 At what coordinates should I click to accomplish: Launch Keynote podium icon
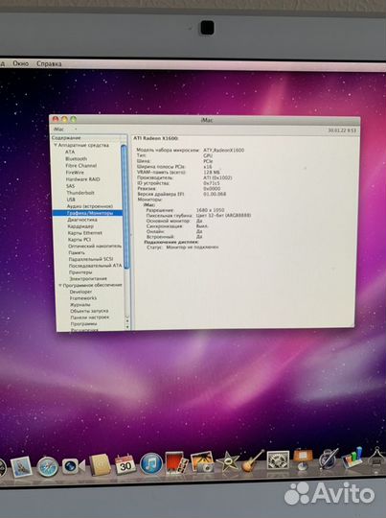click(x=303, y=459)
